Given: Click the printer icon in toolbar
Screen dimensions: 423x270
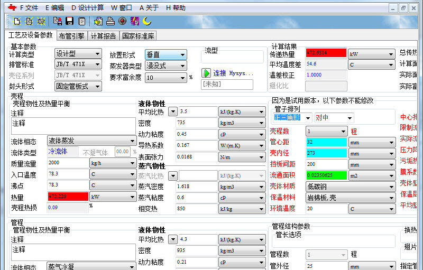Looking at the screenshot, I should point(111,21).
